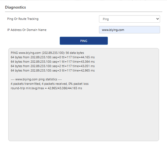Click the seq=0 ping reply line
The image size is (167, 145).
53,57
